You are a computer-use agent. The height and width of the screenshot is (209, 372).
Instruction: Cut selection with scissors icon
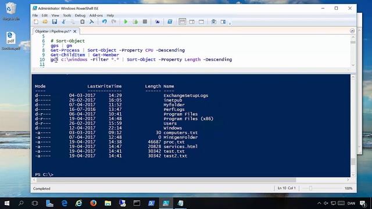(x=63, y=22)
